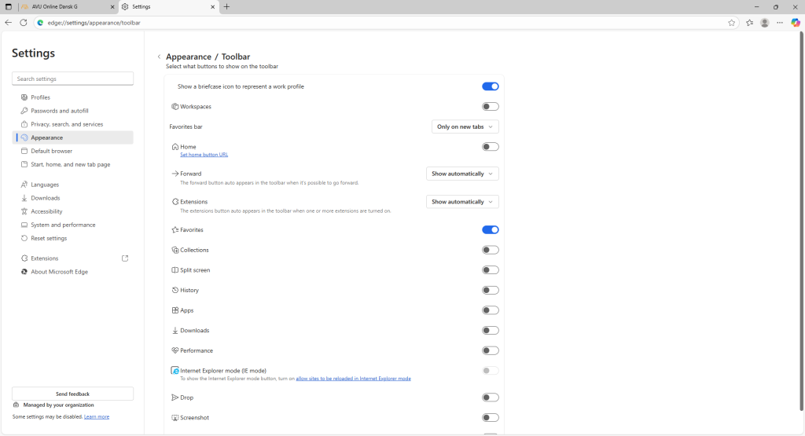Click the browser refresh icon
Viewport: 805px width, 436px height.
23,23
